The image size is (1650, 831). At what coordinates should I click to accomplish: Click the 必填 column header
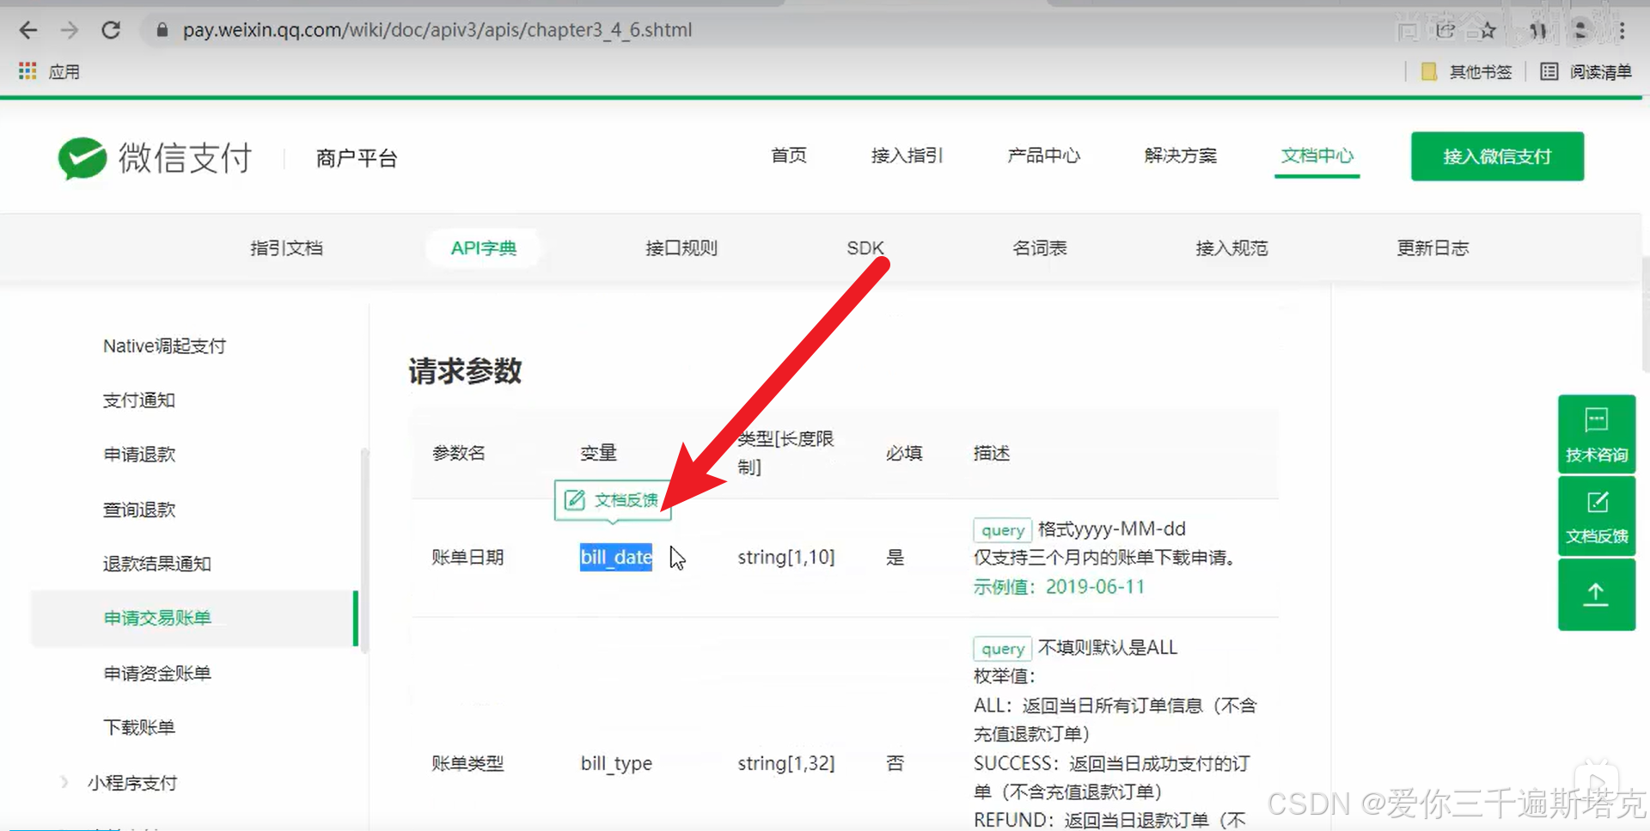pyautogui.click(x=904, y=453)
